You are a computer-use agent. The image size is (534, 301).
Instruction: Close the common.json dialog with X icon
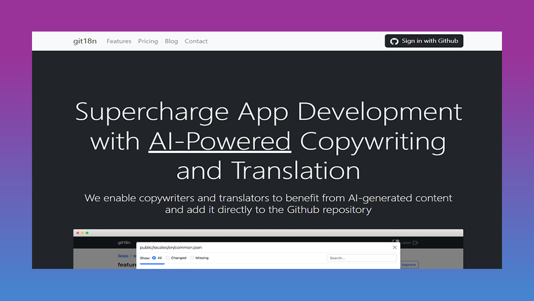pos(395,248)
